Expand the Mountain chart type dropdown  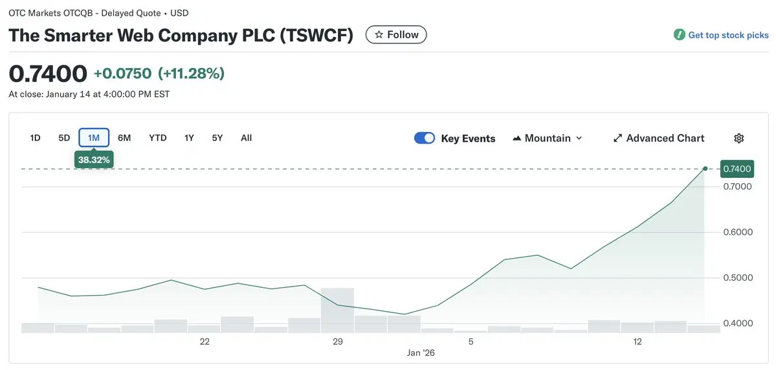coord(579,138)
